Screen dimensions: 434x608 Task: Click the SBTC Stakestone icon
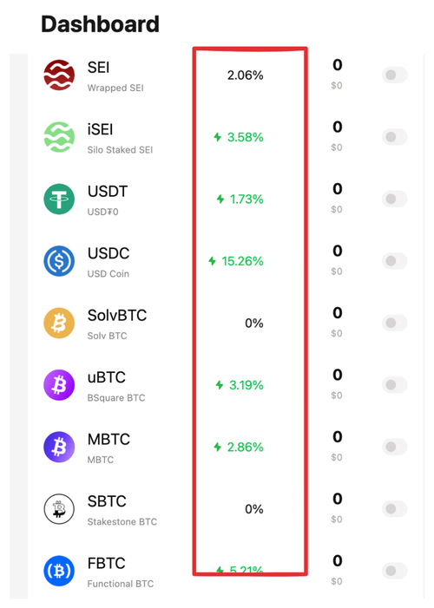click(x=59, y=509)
